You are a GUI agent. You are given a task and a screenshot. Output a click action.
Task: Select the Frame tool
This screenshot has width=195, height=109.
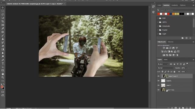pyautogui.click(x=3, y=25)
